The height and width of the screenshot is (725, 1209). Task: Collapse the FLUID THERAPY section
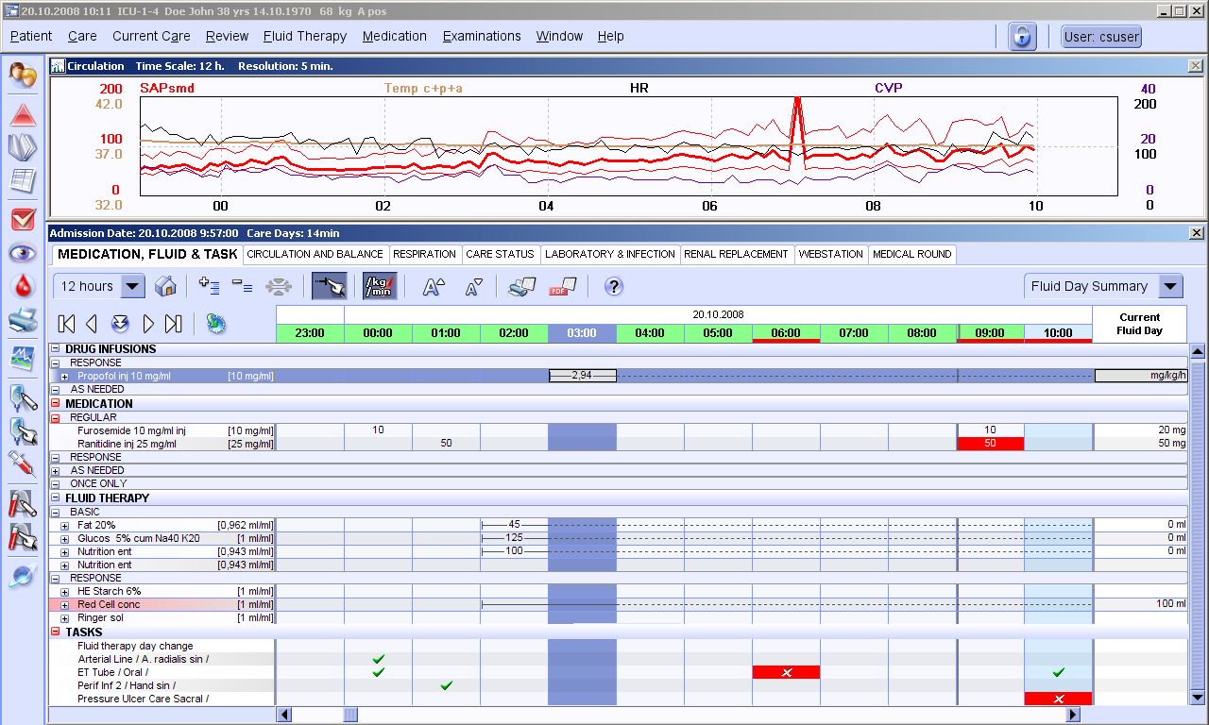tap(56, 498)
